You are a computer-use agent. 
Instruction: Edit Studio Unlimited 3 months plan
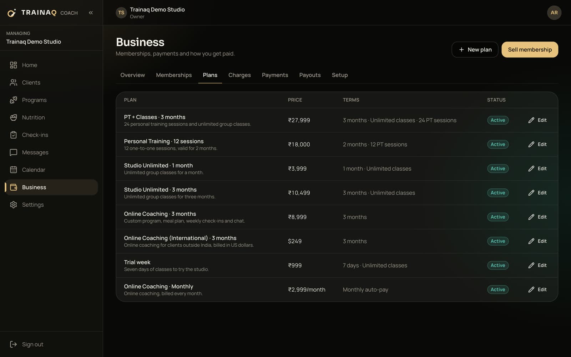click(537, 193)
